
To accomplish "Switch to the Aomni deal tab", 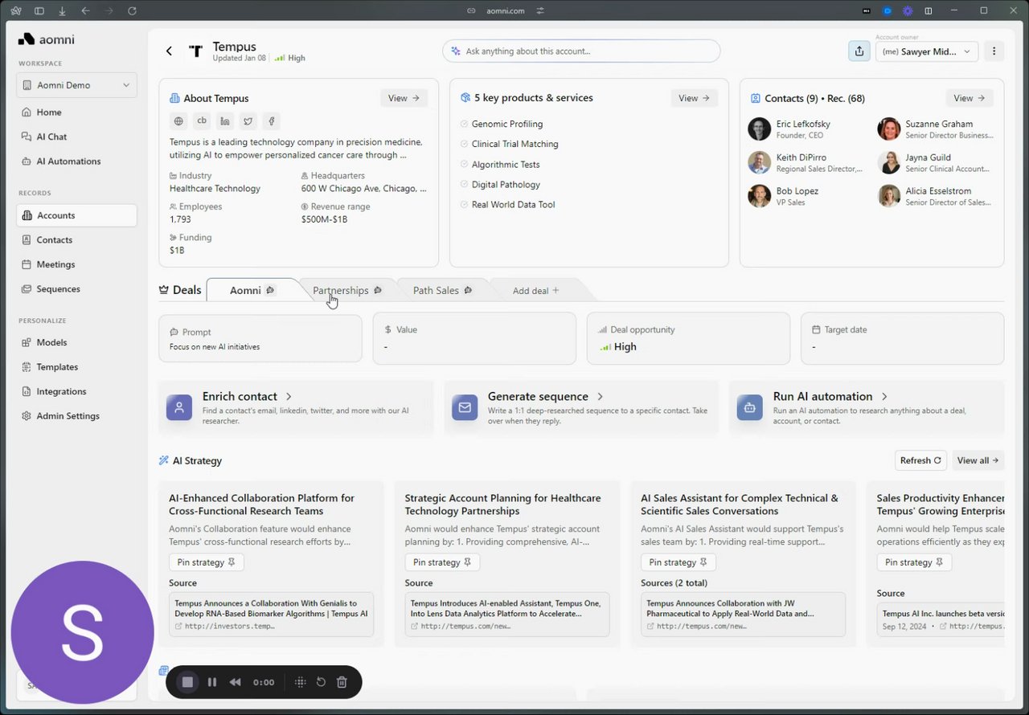I will (253, 290).
